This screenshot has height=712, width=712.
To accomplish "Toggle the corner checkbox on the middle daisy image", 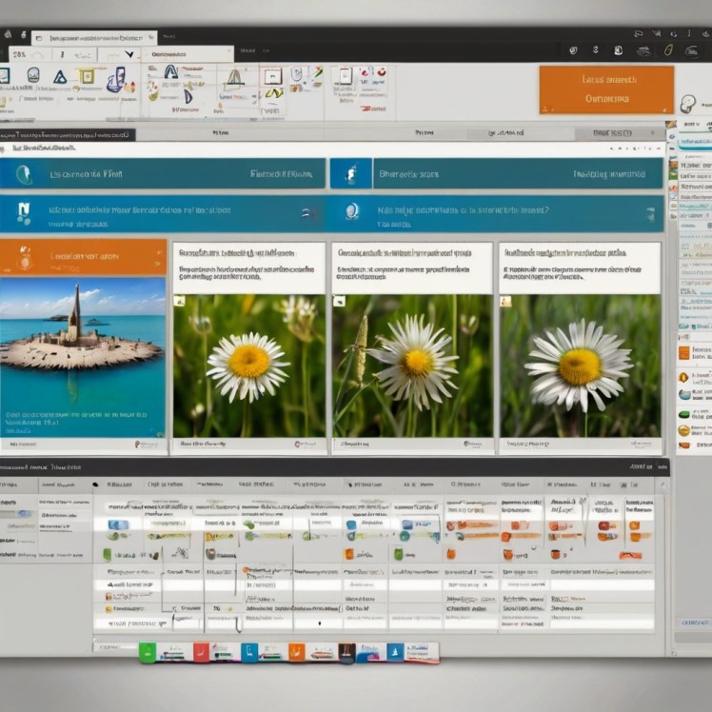I will click(338, 302).
